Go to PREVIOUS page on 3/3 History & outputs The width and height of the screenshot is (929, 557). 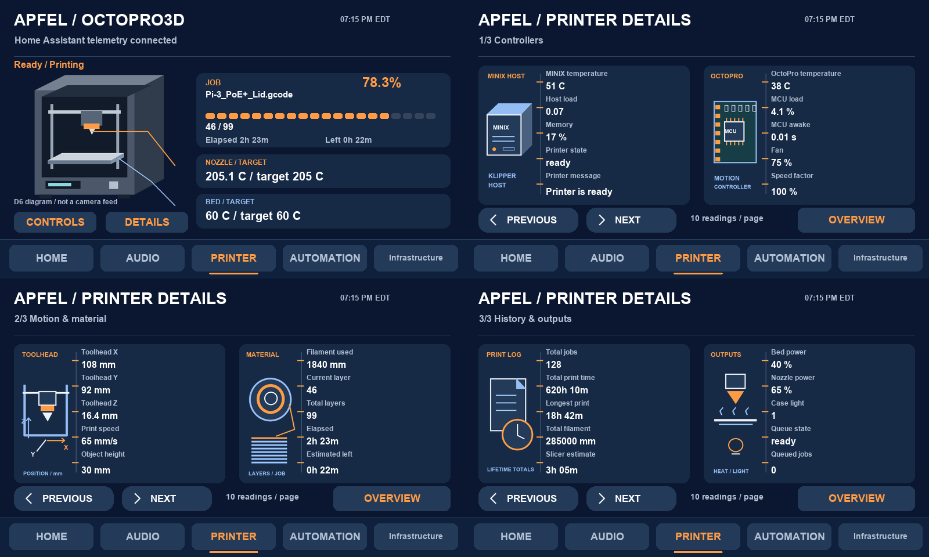[528, 498]
